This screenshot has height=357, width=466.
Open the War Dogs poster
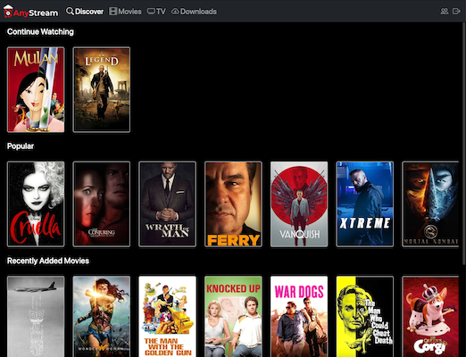(299, 317)
